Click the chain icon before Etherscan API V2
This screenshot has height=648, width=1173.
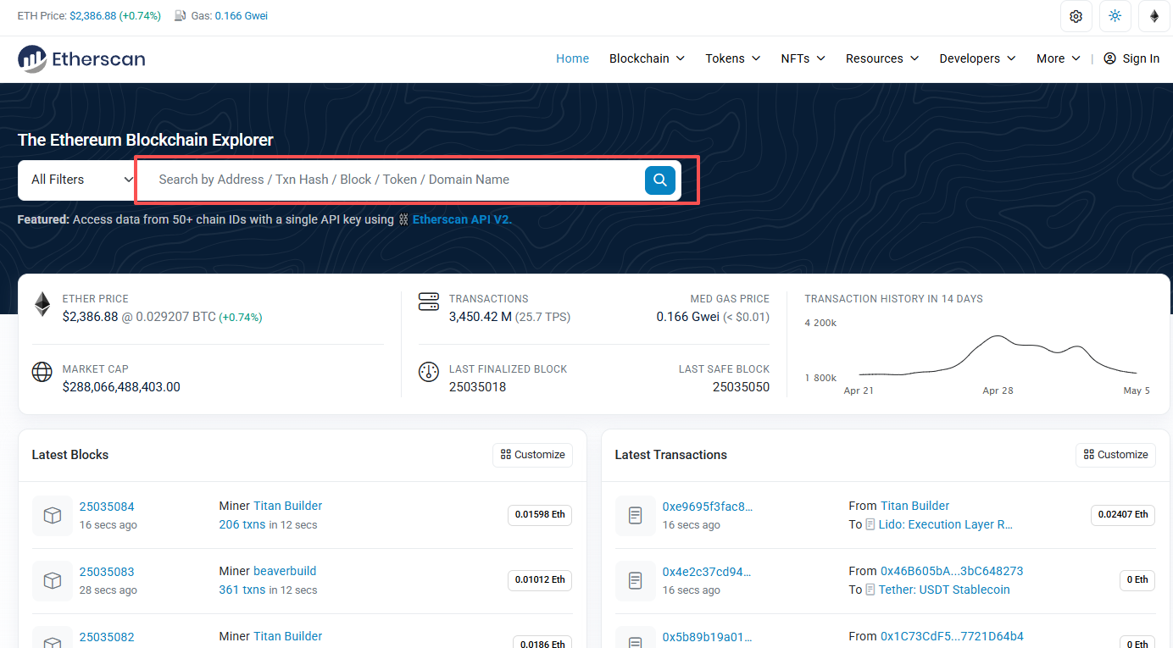coord(403,220)
